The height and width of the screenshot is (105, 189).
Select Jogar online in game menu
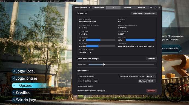point(27,78)
